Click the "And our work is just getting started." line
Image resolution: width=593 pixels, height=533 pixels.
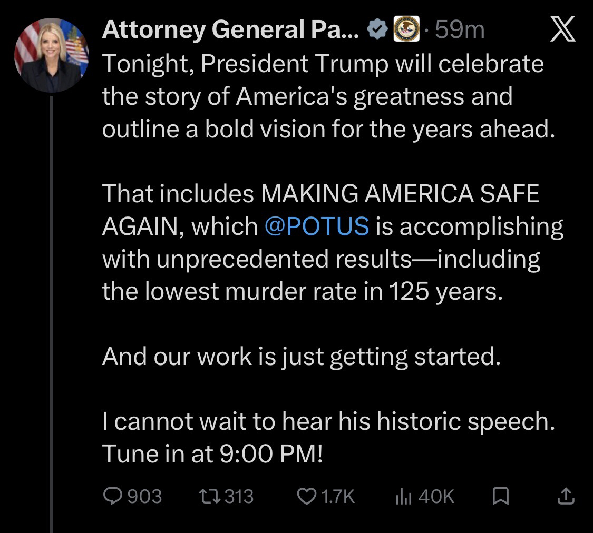[x=300, y=357]
